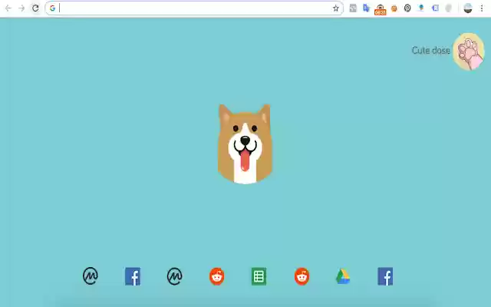This screenshot has width=491, height=307.
Task: Click the Google logo in the address bar
Action: [52, 8]
